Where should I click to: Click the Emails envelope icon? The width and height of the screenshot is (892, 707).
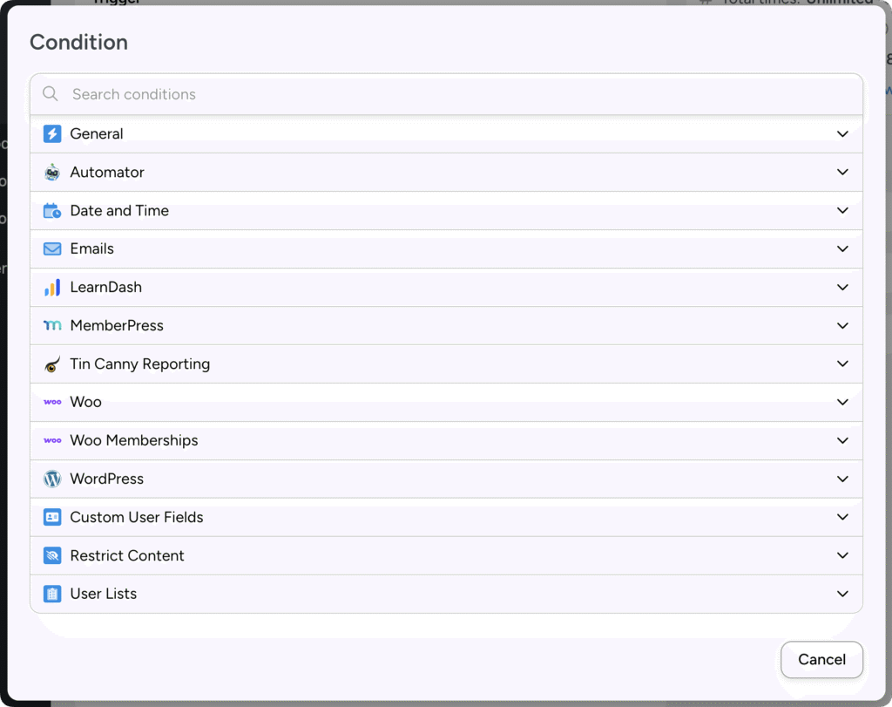(53, 248)
